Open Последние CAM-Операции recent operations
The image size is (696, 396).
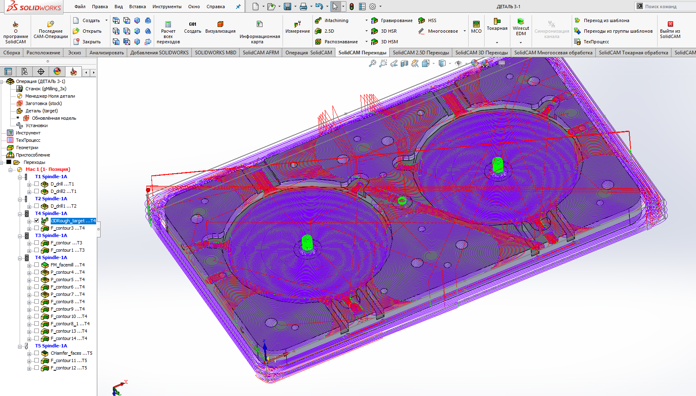pyautogui.click(x=51, y=24)
